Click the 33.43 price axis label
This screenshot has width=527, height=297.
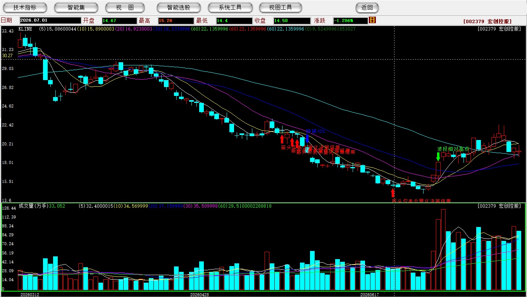pyautogui.click(x=7, y=31)
